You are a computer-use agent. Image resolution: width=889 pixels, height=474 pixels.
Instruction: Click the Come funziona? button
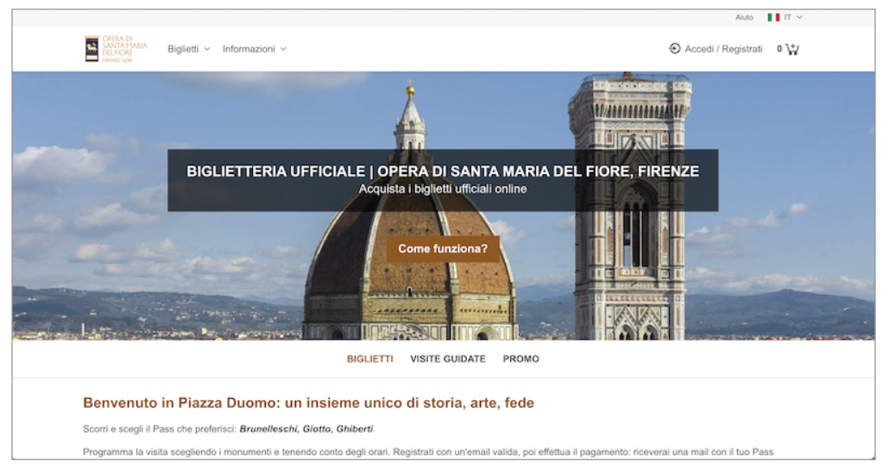443,248
